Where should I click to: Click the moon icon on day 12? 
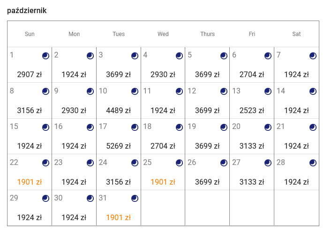pyautogui.click(x=224, y=92)
